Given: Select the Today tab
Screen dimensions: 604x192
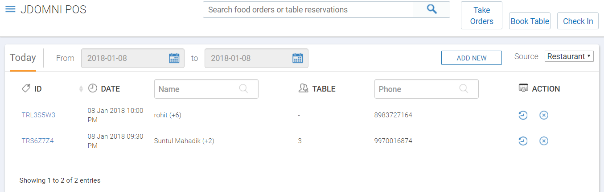Looking at the screenshot, I should (23, 58).
